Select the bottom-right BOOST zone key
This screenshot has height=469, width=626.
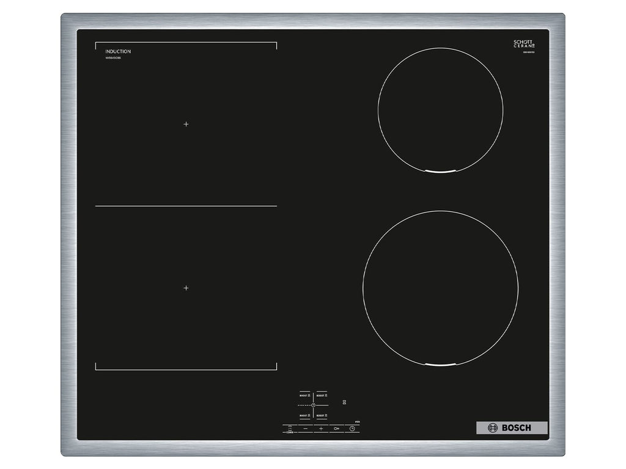(322, 415)
